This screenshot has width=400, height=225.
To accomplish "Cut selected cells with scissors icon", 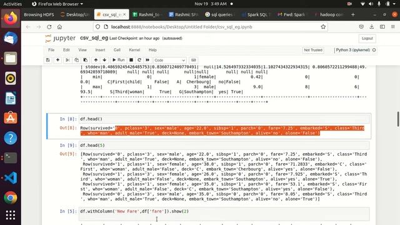I will tap(67, 60).
